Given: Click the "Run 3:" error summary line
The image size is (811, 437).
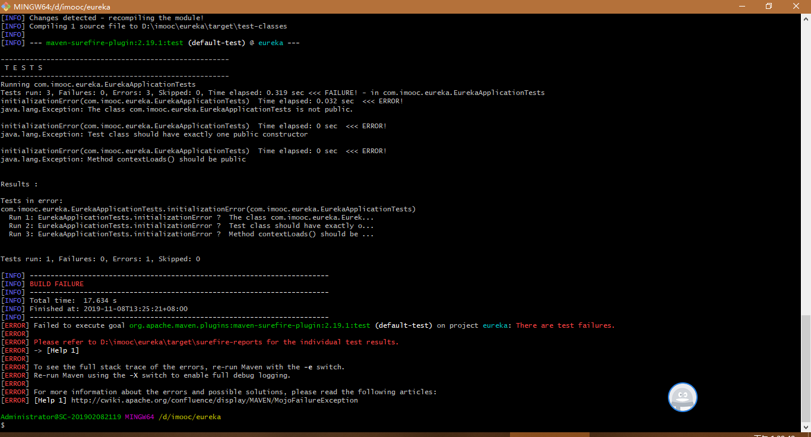Looking at the screenshot, I should tap(191, 234).
